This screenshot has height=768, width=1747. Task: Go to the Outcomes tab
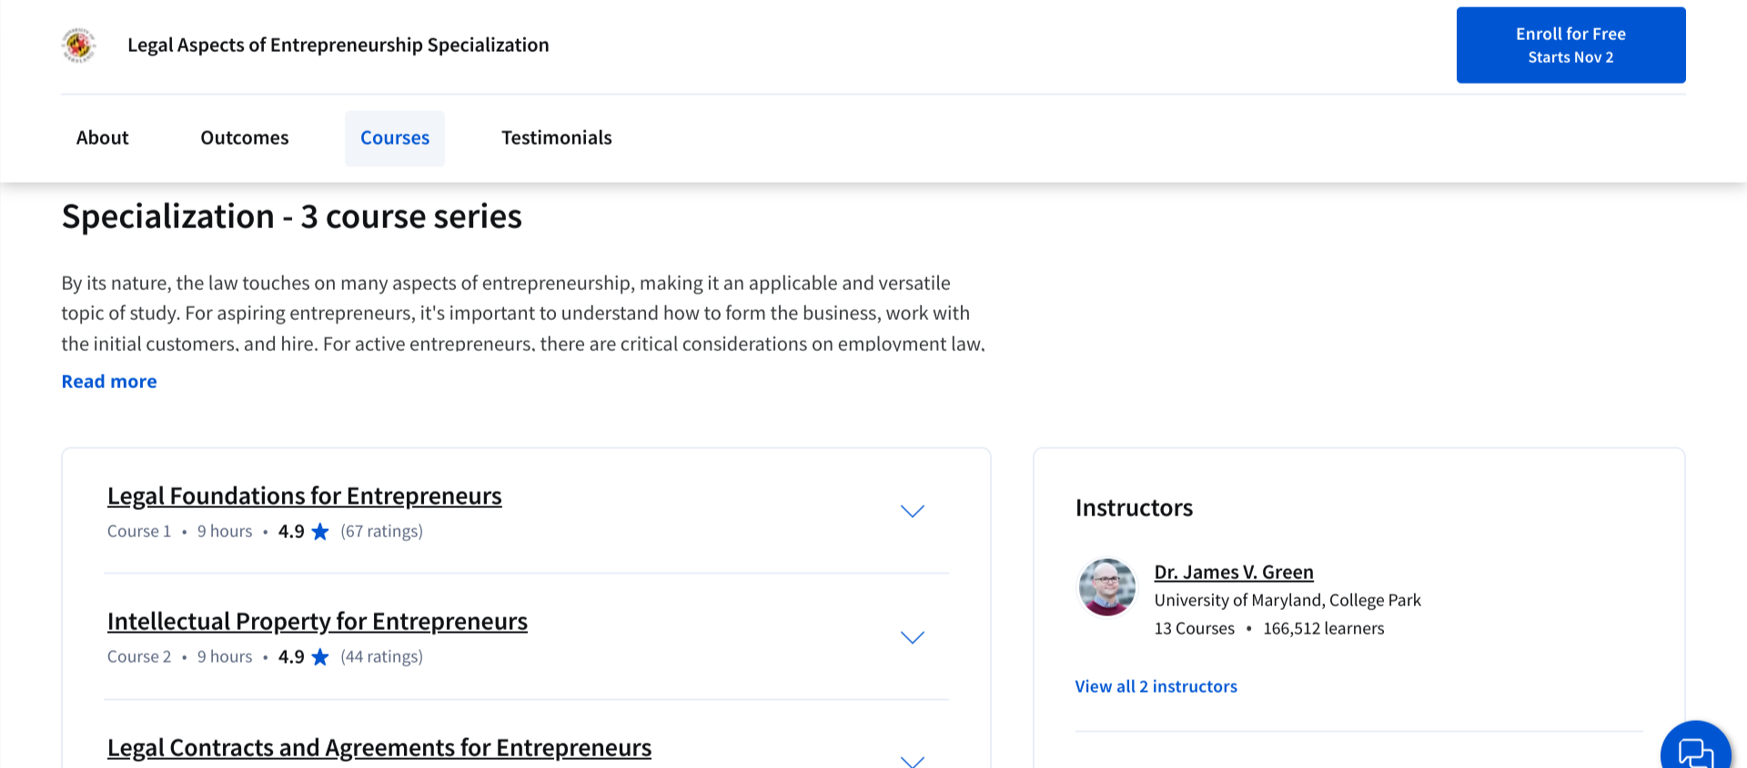tap(245, 138)
